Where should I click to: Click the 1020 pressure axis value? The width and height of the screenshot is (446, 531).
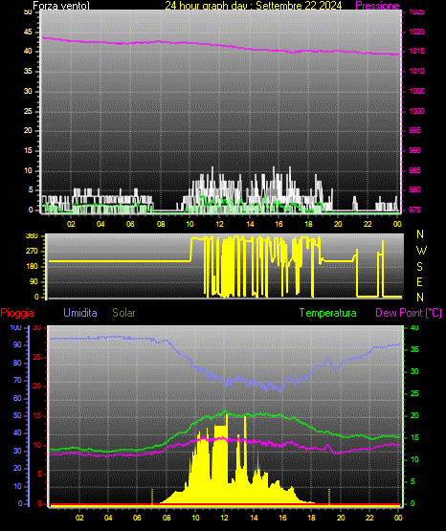[x=417, y=32]
